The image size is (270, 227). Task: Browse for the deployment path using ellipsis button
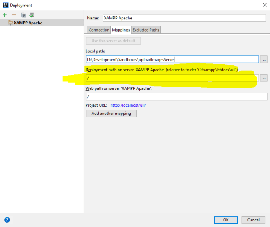pyautogui.click(x=264, y=78)
